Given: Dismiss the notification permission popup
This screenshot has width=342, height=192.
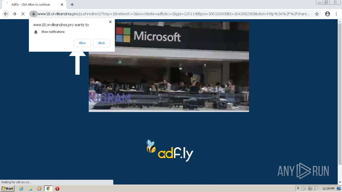Looking at the screenshot, I should pyautogui.click(x=110, y=22).
